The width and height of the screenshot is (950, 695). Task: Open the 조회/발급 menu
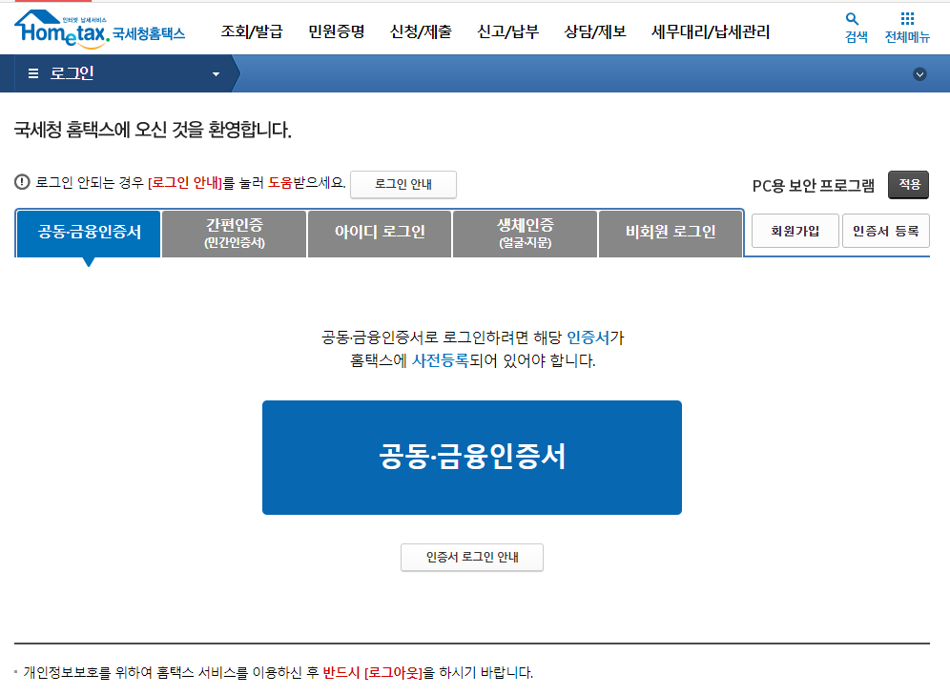[252, 31]
